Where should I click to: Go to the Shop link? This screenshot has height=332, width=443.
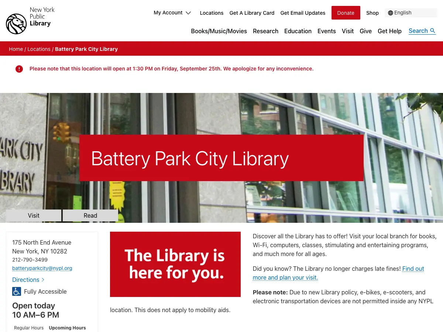click(x=372, y=13)
